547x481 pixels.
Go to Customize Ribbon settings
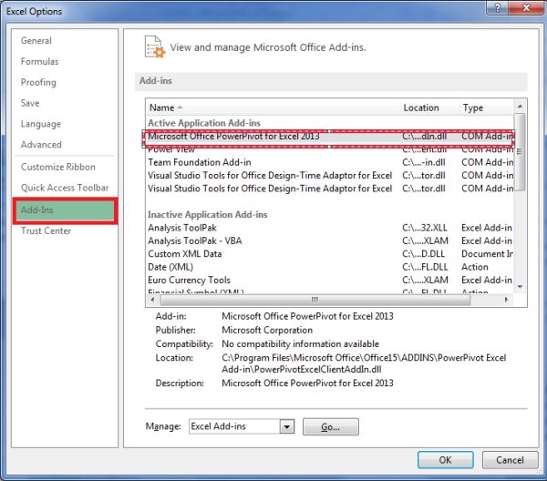[x=58, y=167]
